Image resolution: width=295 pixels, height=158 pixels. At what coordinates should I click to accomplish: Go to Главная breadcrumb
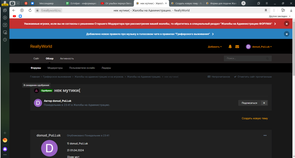pyautogui.click(x=35, y=77)
